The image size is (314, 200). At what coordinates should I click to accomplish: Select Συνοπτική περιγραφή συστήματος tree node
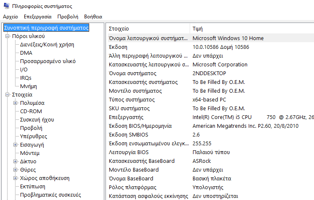46,28
